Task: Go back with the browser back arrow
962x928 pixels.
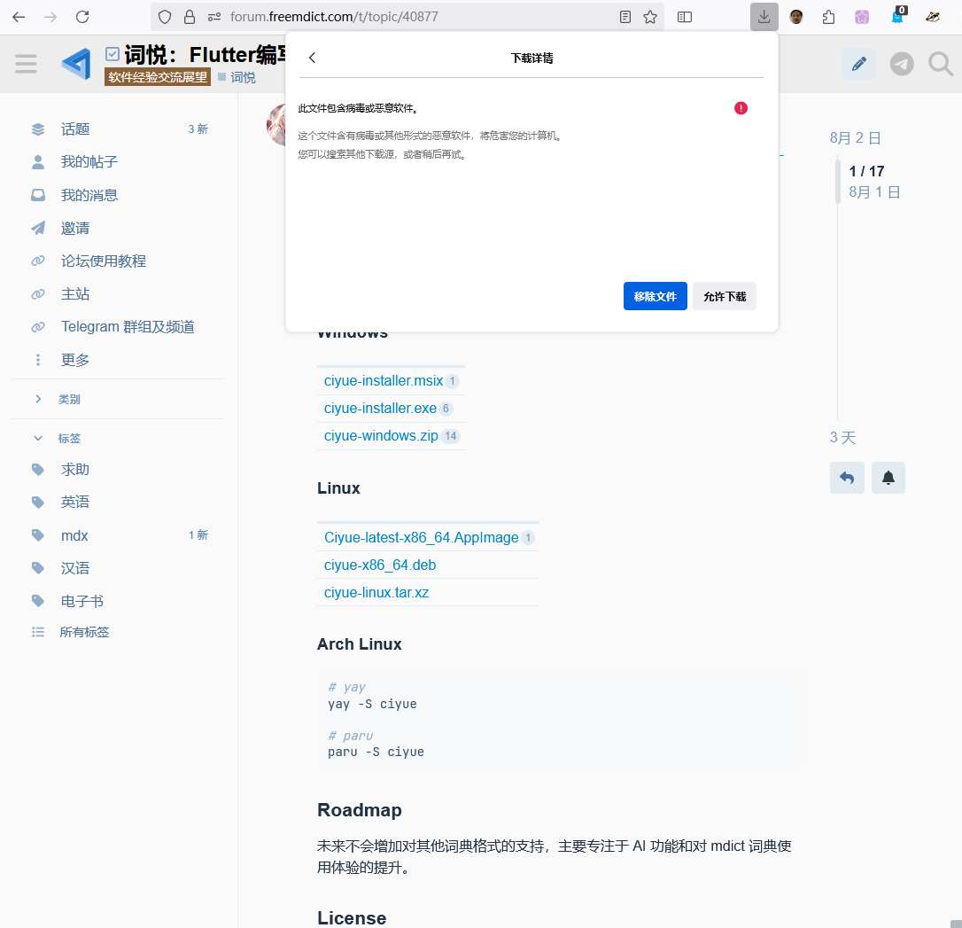Action: pyautogui.click(x=19, y=17)
